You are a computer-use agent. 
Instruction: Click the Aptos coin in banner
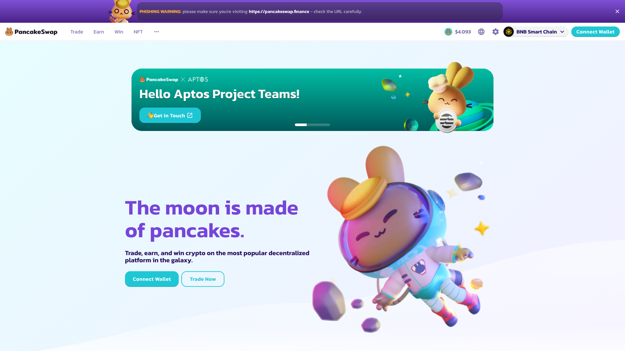click(x=446, y=121)
